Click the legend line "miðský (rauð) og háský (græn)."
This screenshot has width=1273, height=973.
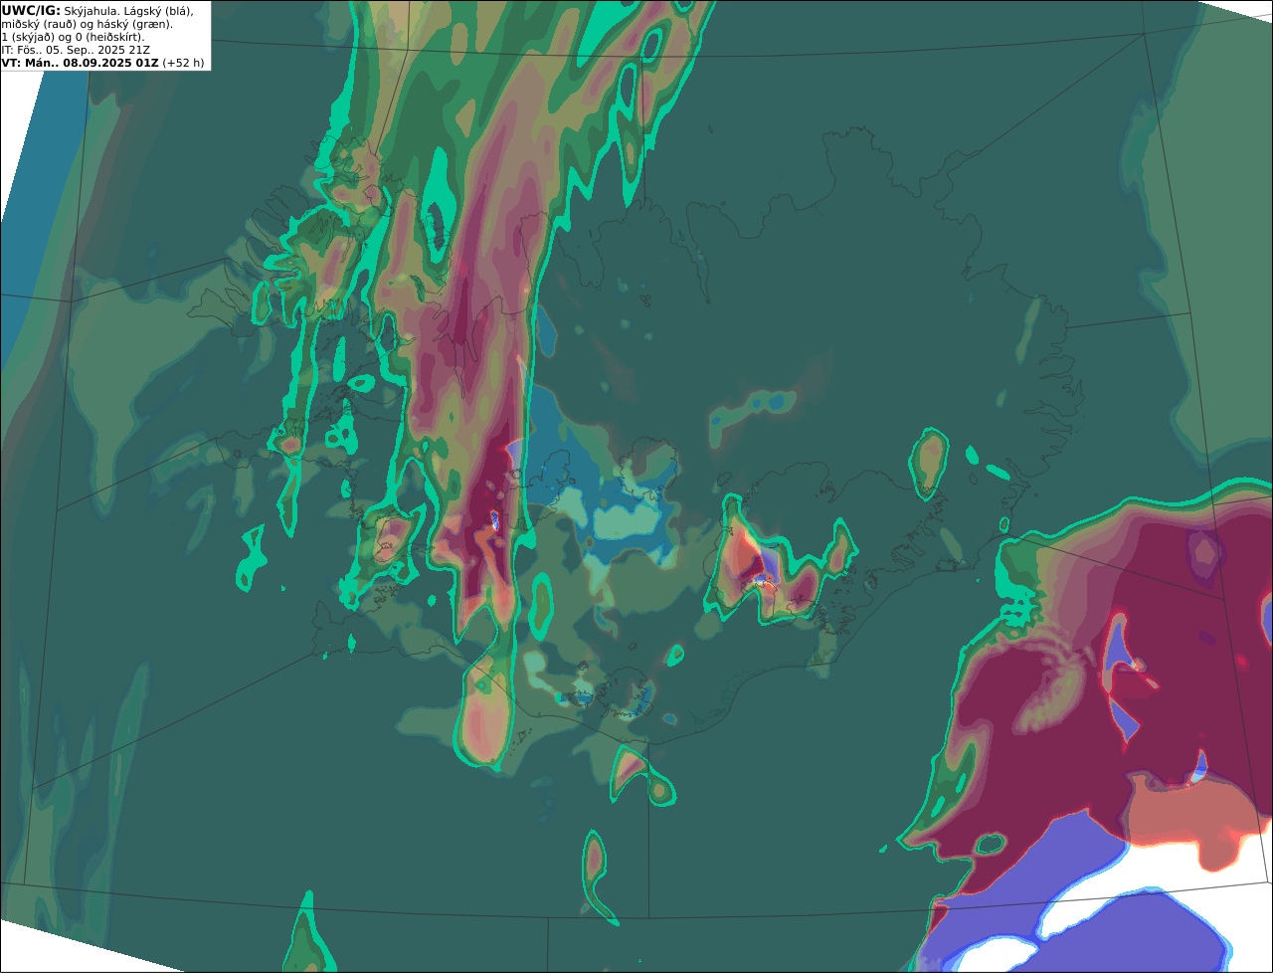(x=87, y=24)
